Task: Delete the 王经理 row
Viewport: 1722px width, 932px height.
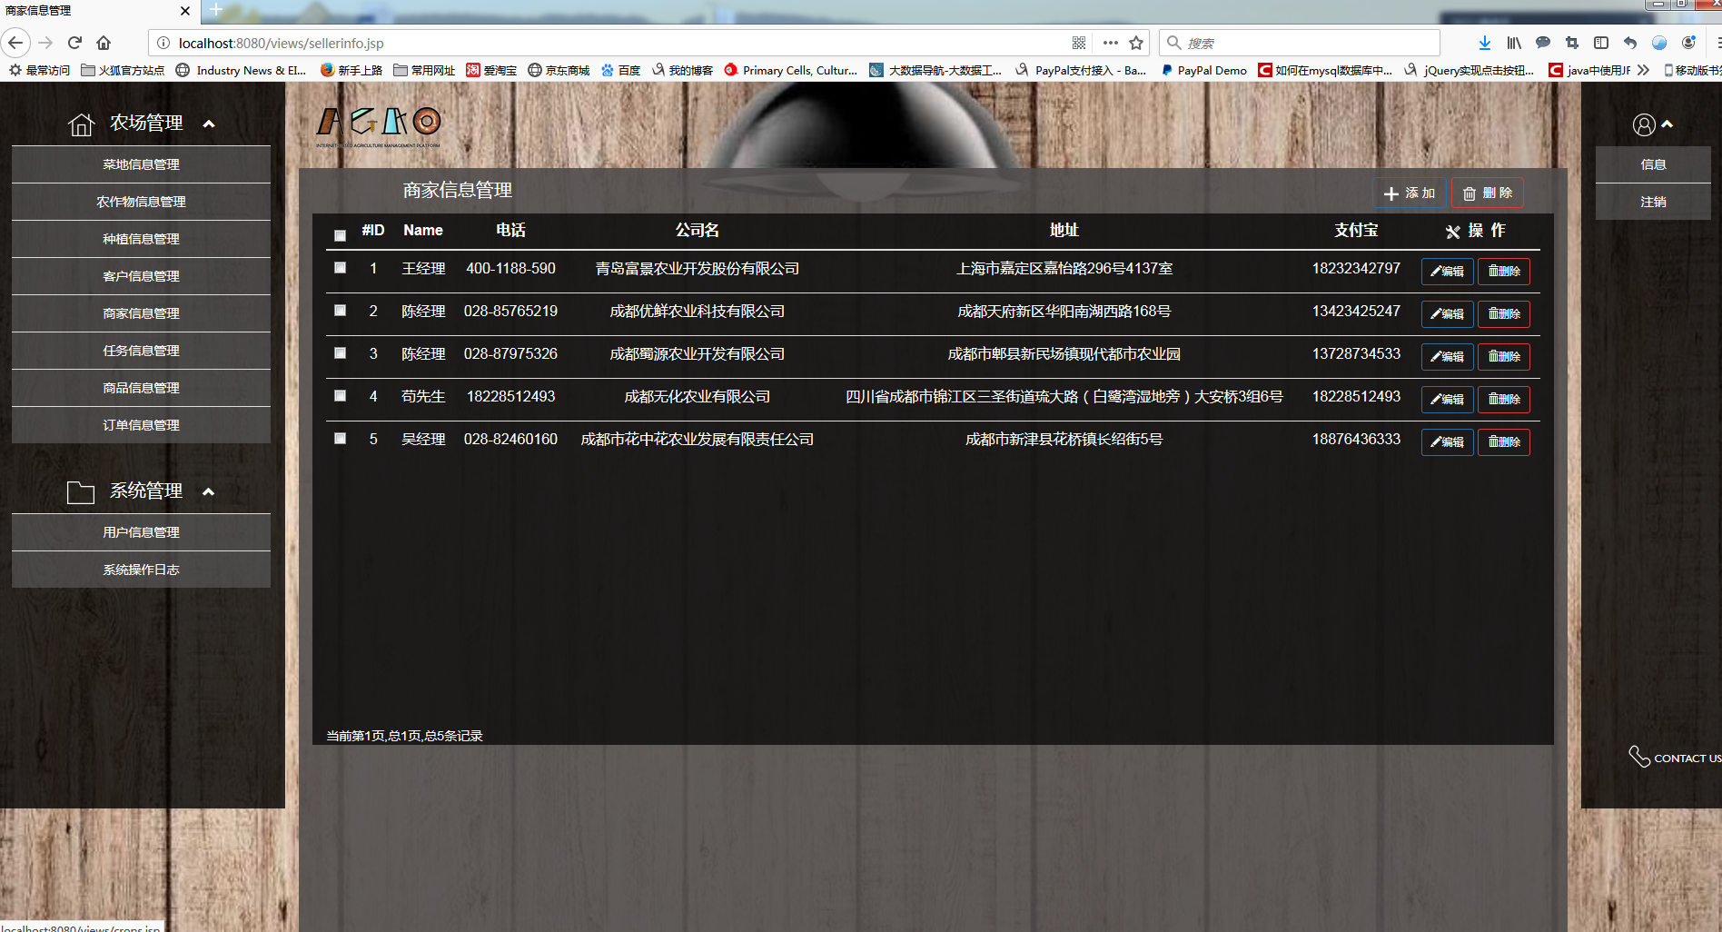Action: pyautogui.click(x=1504, y=272)
